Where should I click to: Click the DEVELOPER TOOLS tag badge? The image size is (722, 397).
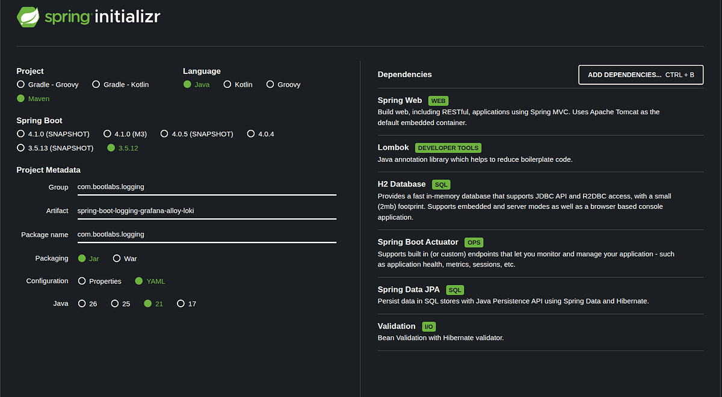tap(448, 148)
